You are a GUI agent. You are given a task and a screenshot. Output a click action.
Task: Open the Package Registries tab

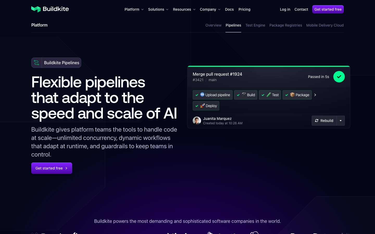(286, 25)
